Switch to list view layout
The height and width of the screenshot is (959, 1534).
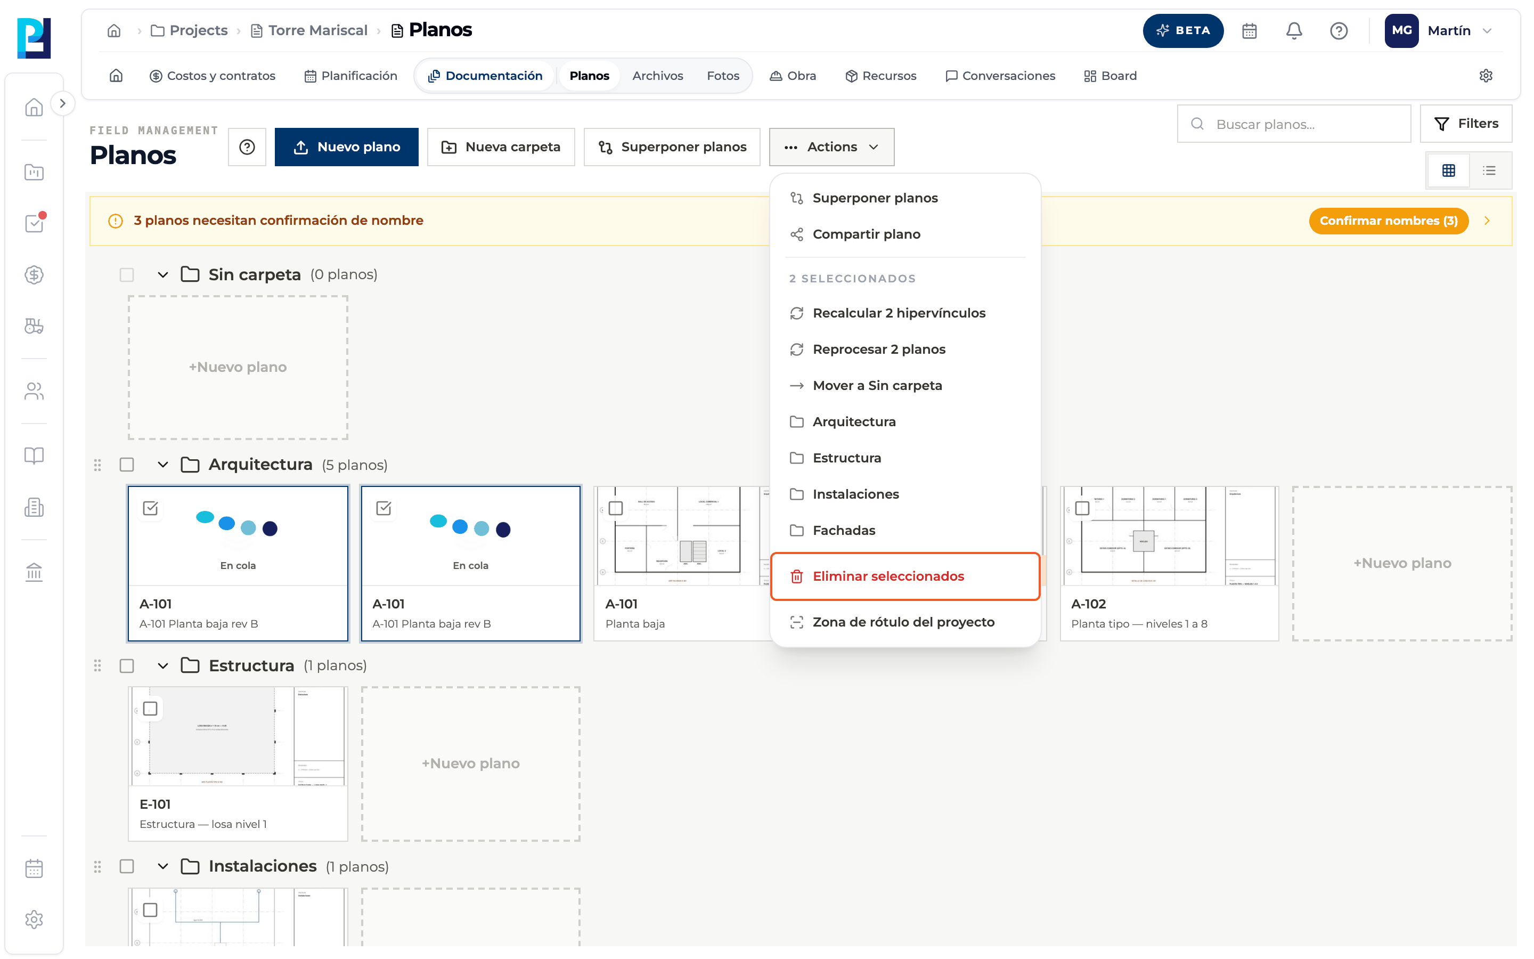[1489, 170]
